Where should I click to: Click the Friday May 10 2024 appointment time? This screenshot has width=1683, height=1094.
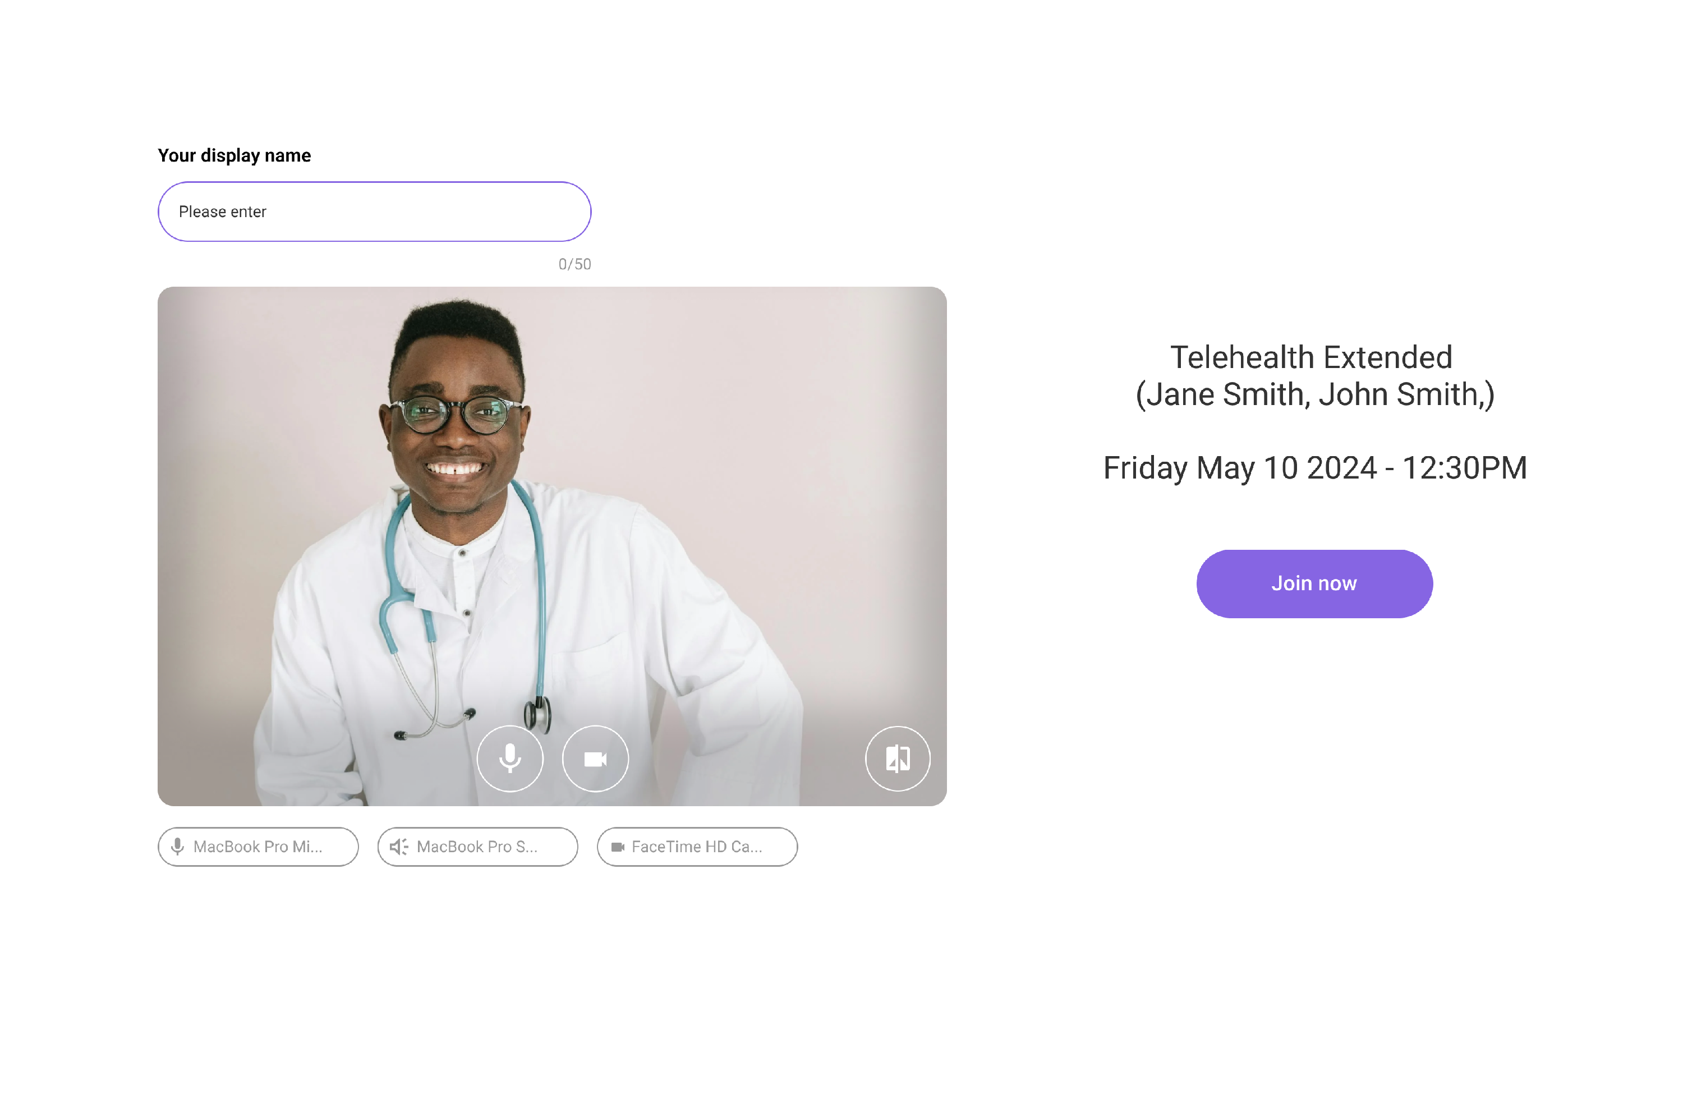[1314, 467]
